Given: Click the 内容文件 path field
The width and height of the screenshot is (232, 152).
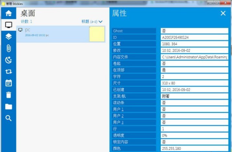Looking at the screenshot, I should coord(194,57).
